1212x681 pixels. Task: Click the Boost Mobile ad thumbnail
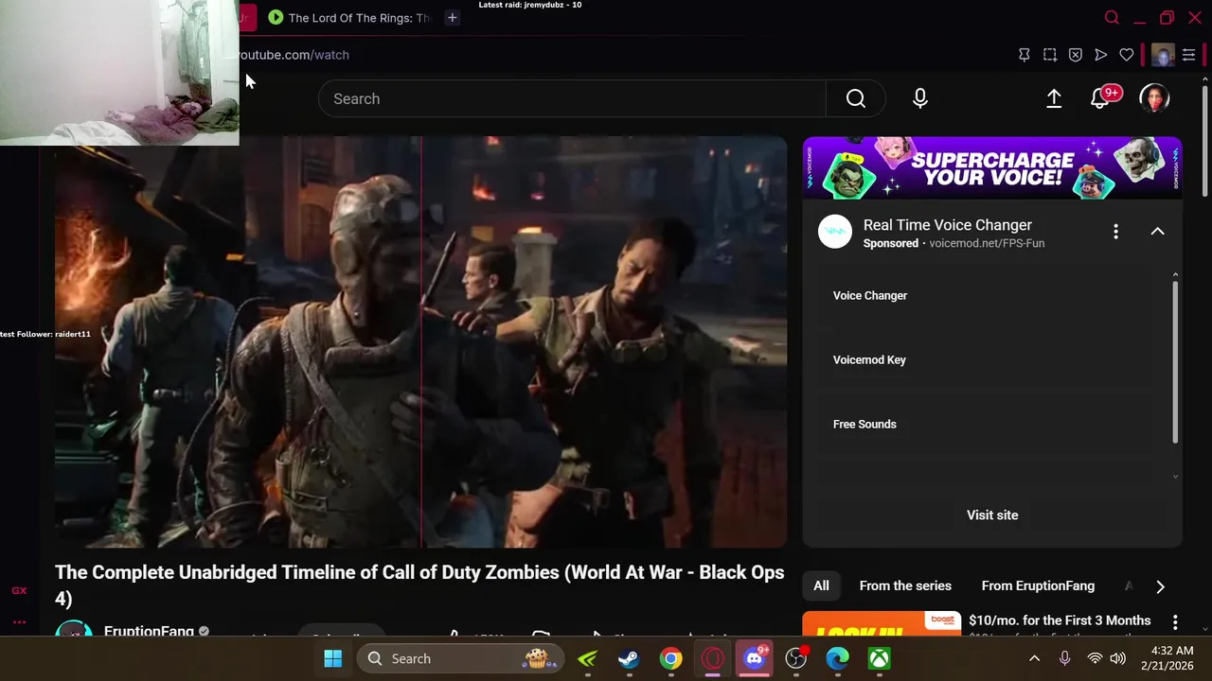pyautogui.click(x=882, y=624)
